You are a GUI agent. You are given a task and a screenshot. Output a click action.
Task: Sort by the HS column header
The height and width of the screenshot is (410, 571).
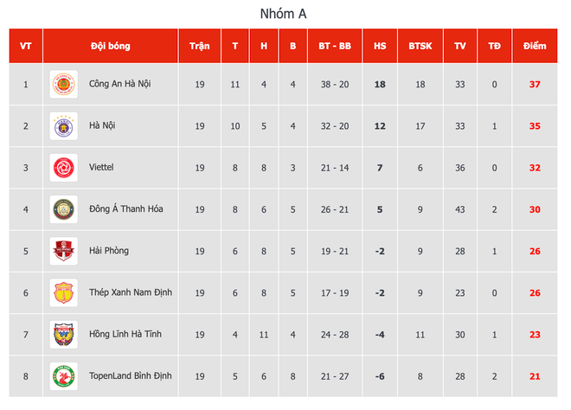[x=380, y=46]
